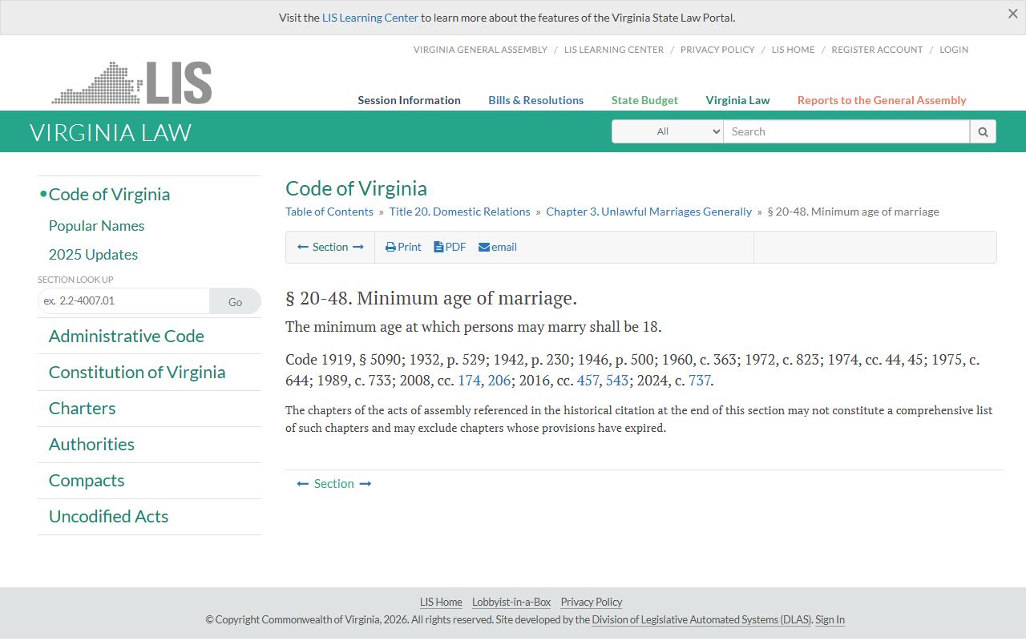
Task: Click the bottom next-section arrow
Action: [366, 483]
